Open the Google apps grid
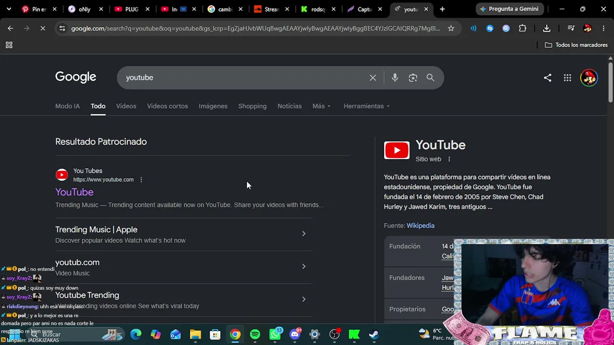 click(567, 78)
